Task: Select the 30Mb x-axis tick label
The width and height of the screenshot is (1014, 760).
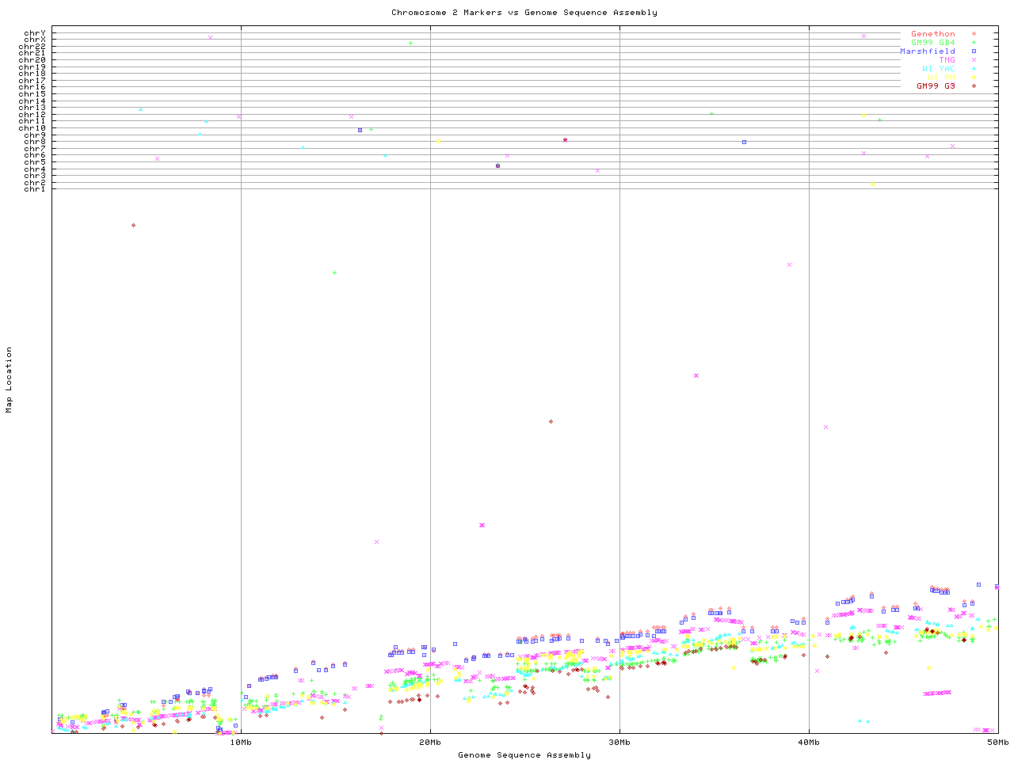Action: coord(619,743)
